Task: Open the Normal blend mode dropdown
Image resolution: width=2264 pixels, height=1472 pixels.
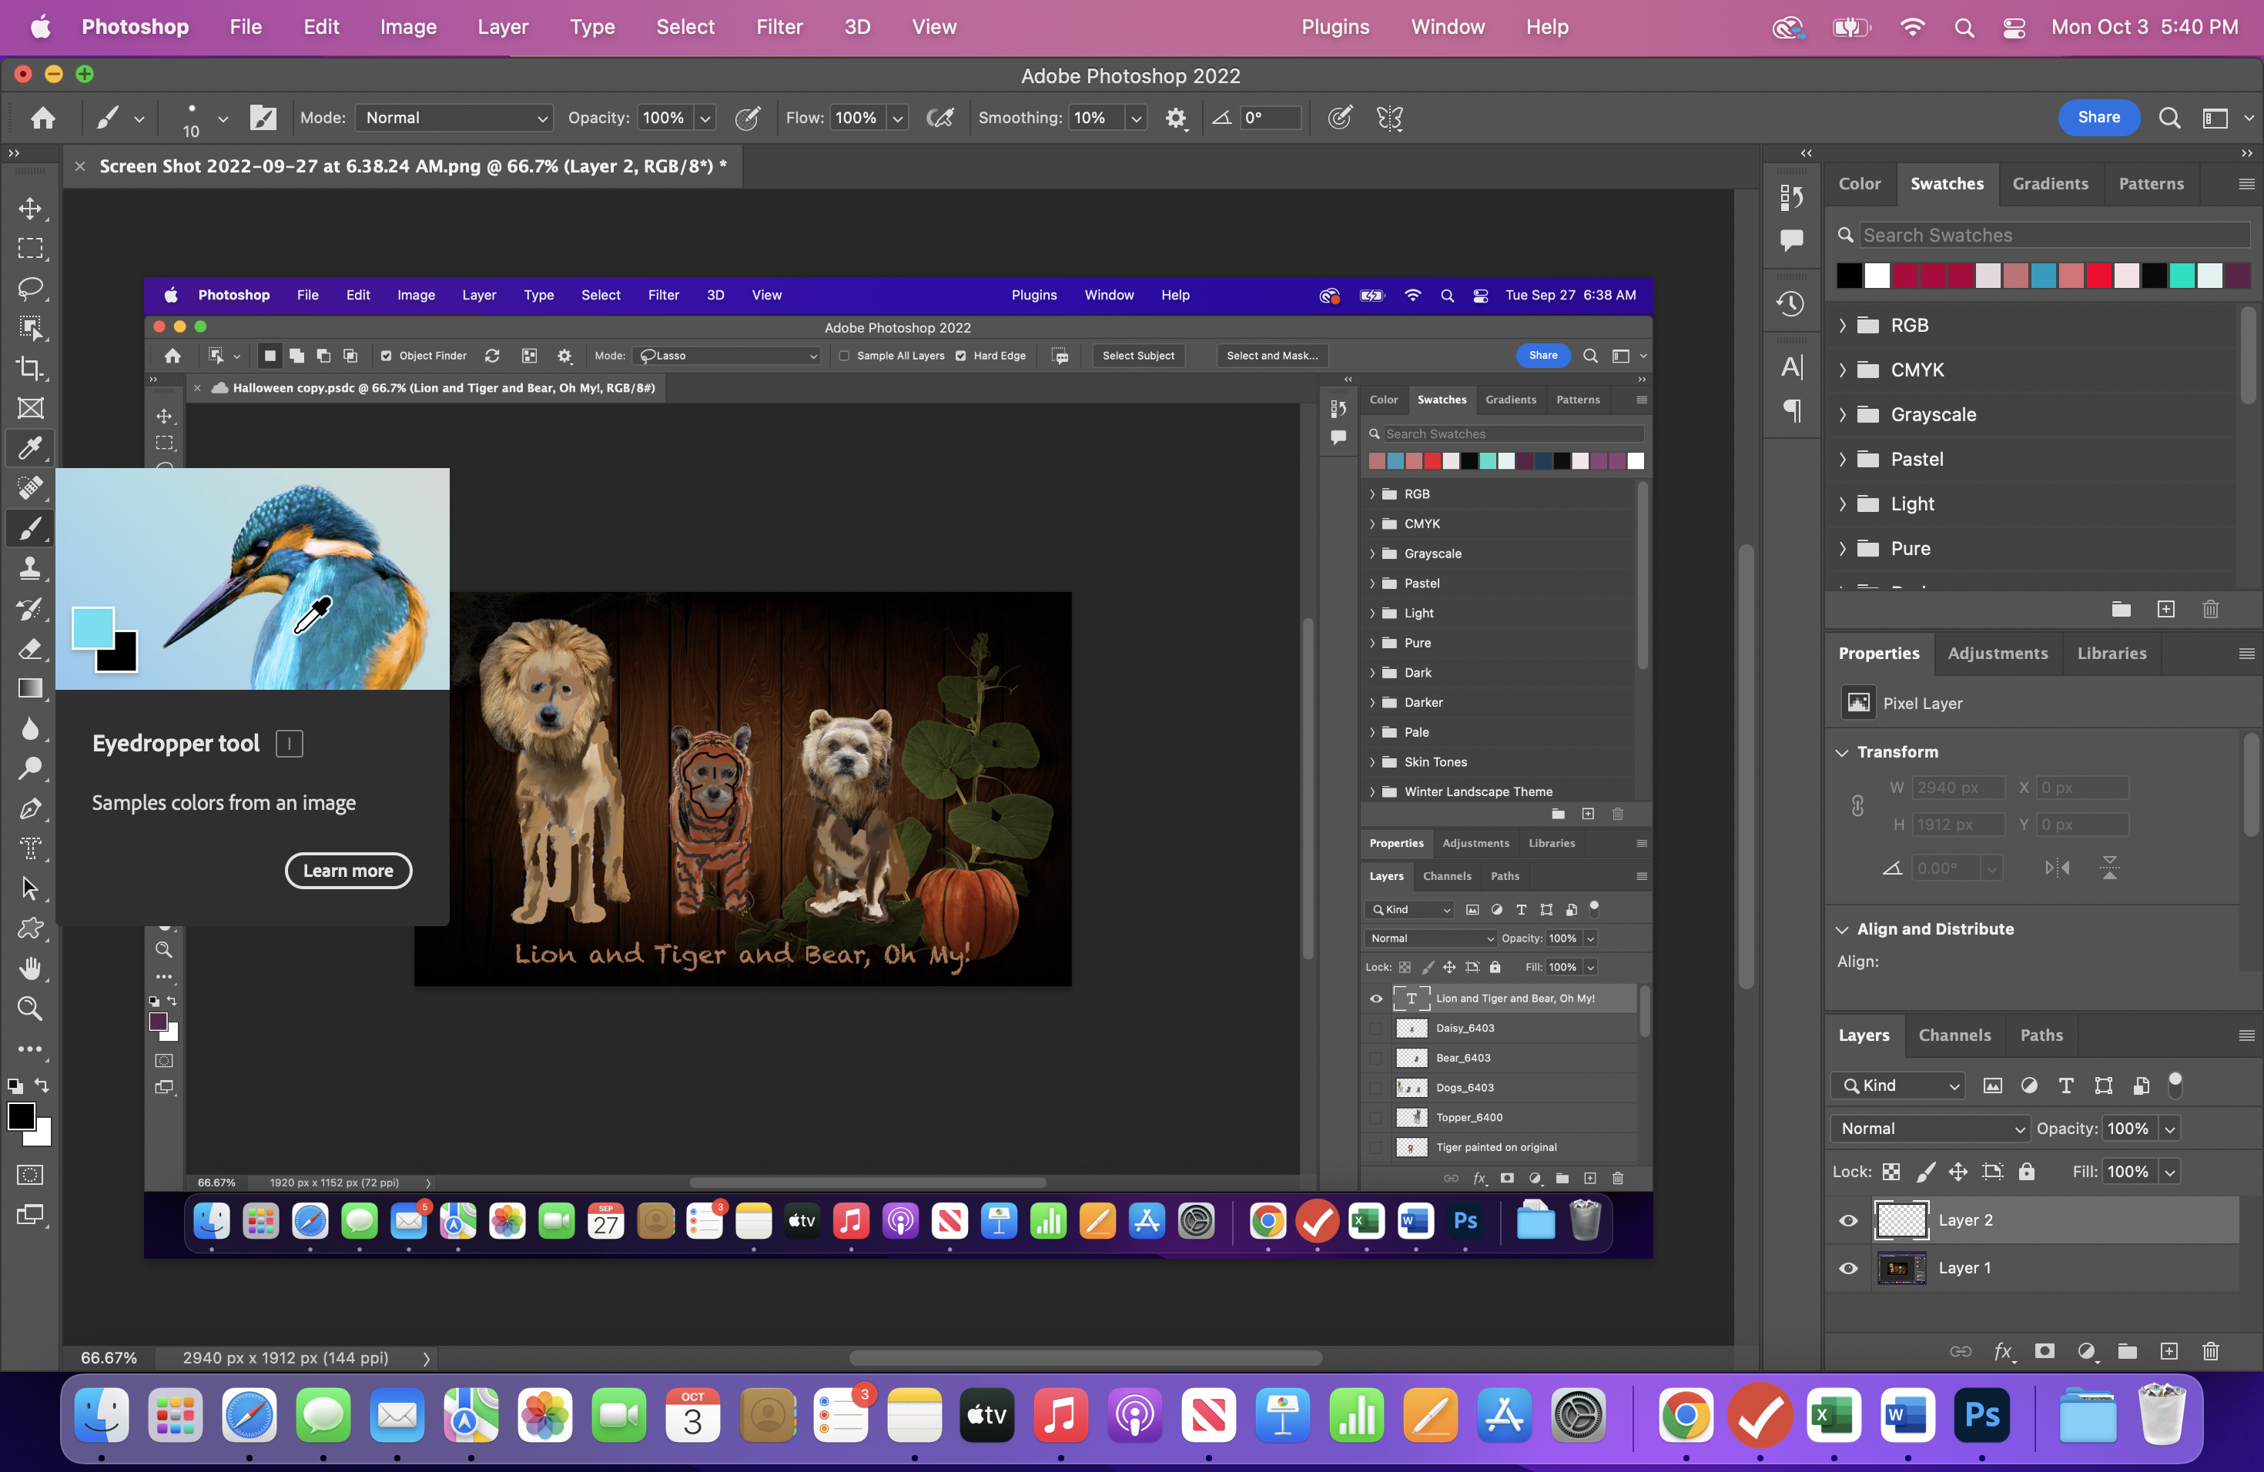Action: tap(1928, 1129)
